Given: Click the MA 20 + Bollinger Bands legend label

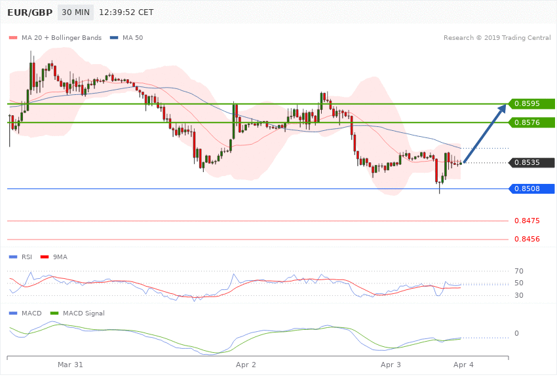Looking at the screenshot, I should (62, 37).
